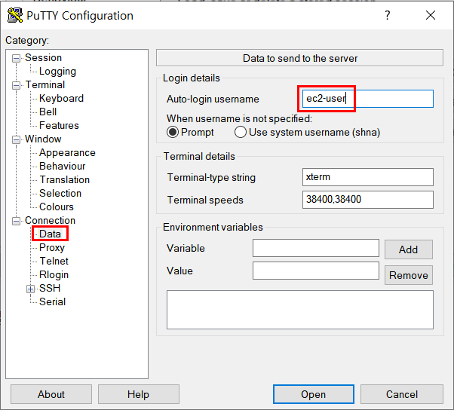Open the Window category

[43, 139]
